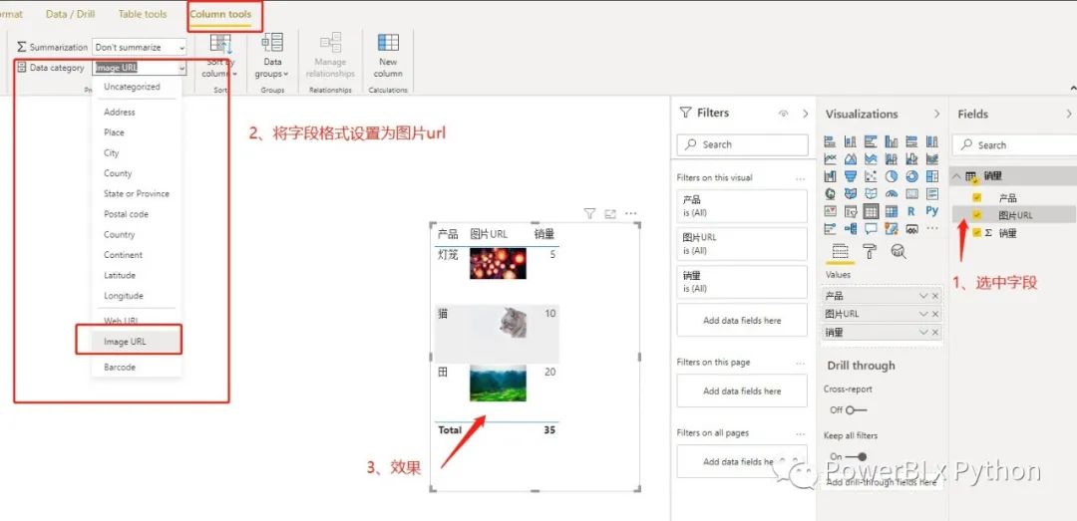
Task: Open the Fields well pane icon
Action: pyautogui.click(x=840, y=251)
